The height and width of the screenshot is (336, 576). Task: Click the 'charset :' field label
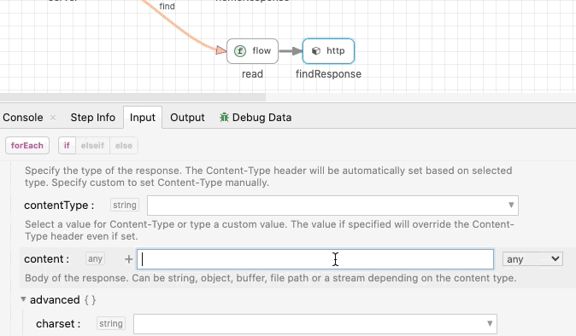[x=58, y=324]
